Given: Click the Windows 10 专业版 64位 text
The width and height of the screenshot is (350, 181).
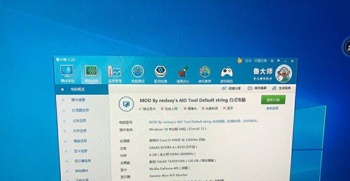Looking at the screenshot, I should coord(177,129).
